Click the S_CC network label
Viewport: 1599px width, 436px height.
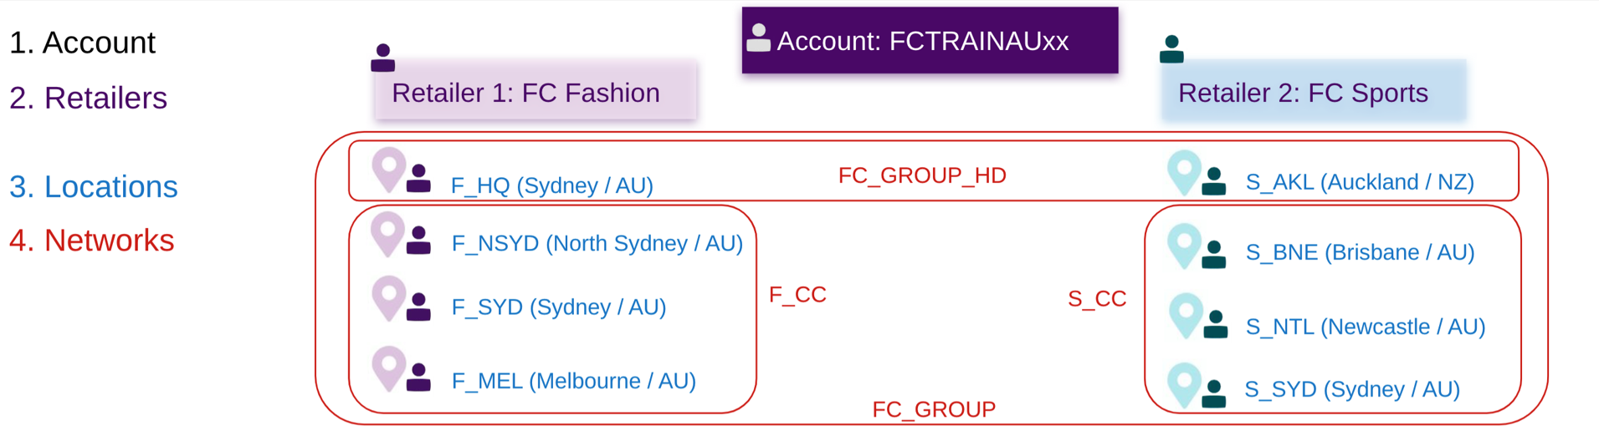pos(1097,299)
